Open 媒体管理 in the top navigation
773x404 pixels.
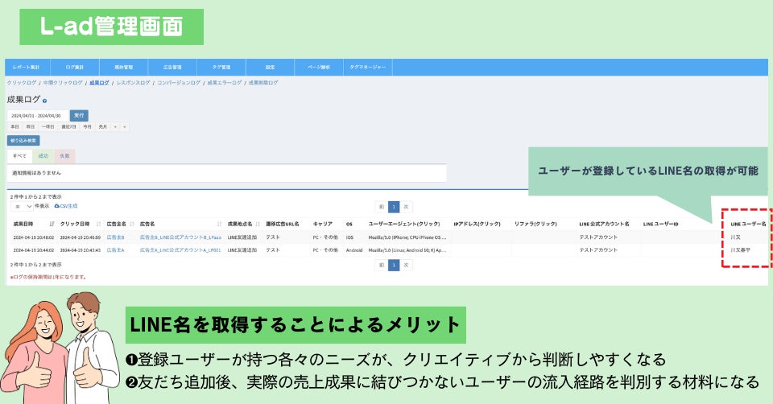pyautogui.click(x=124, y=67)
